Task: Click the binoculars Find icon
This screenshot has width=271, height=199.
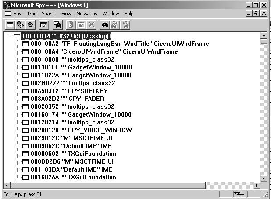Action: [x=105, y=25]
